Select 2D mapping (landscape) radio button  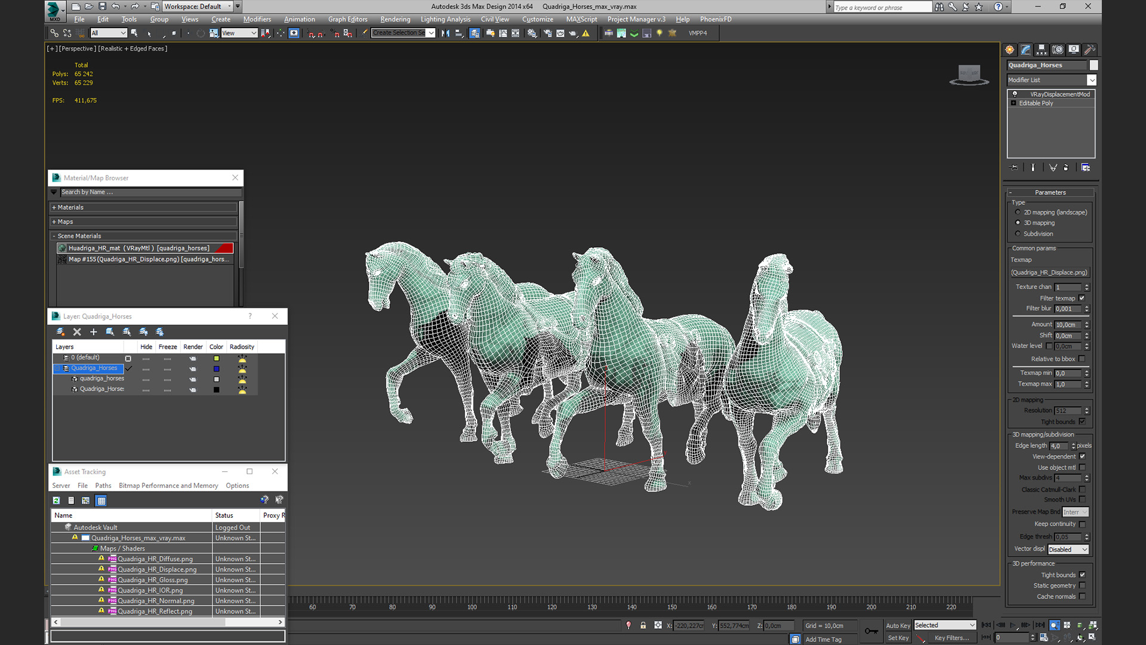point(1018,212)
